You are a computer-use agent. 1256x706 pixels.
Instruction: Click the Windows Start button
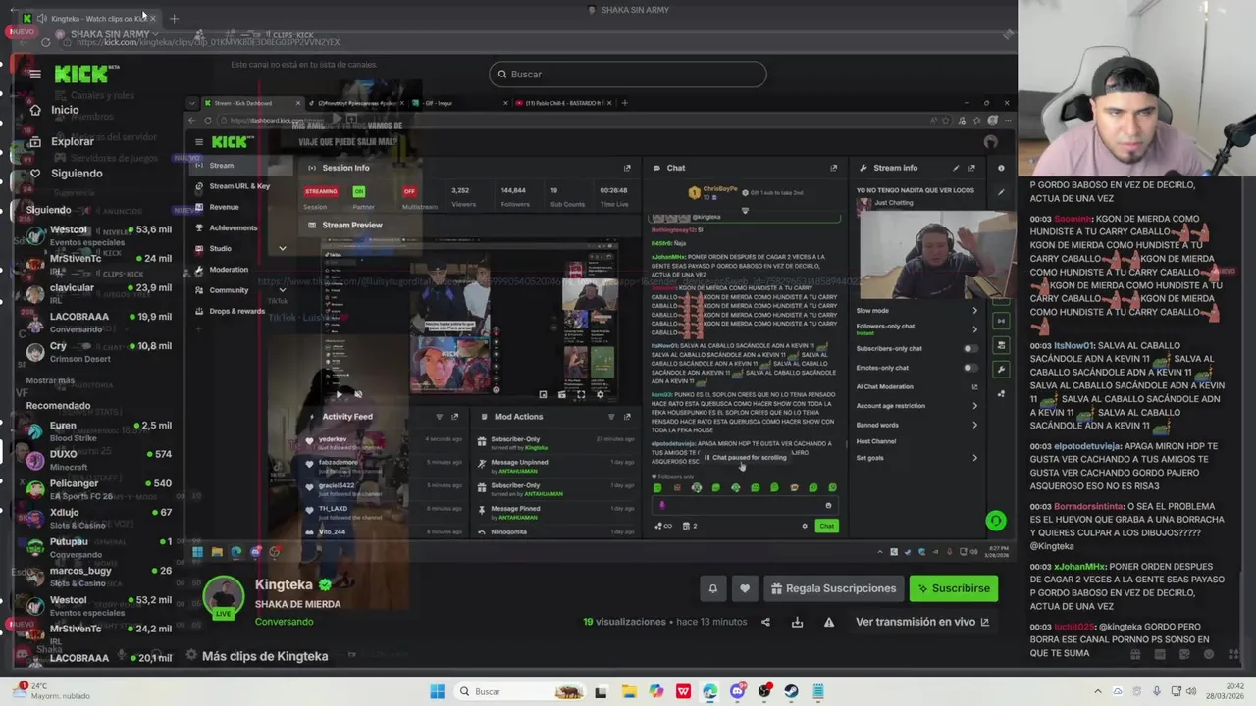pos(438,691)
